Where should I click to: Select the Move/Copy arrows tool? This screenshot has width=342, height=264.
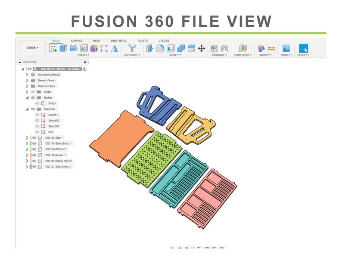pyautogui.click(x=202, y=48)
